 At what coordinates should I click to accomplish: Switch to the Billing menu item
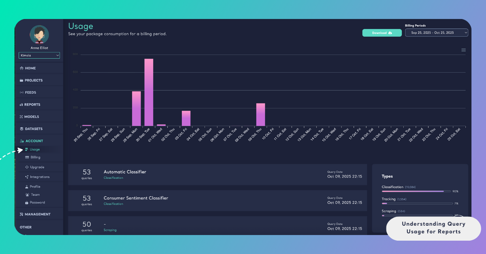coord(34,157)
